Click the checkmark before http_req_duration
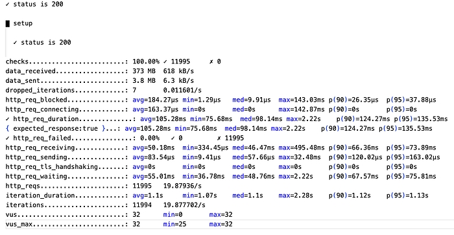 [x=8, y=119]
